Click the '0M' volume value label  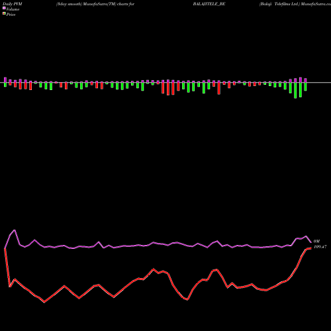(316, 242)
